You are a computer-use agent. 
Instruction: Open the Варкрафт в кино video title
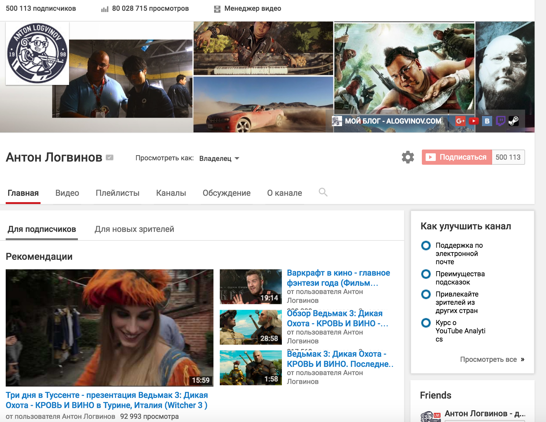[x=338, y=278]
